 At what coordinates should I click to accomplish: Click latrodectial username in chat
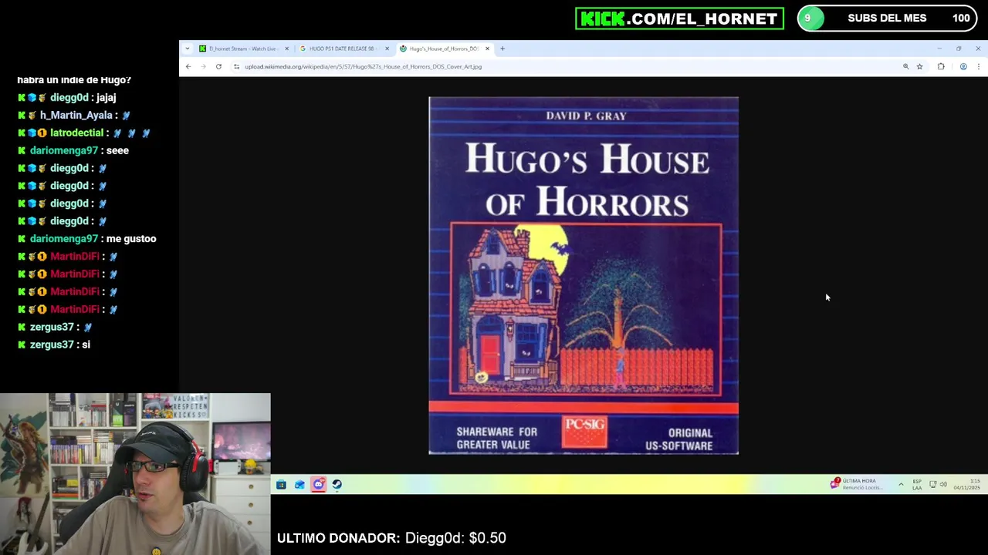tap(76, 133)
